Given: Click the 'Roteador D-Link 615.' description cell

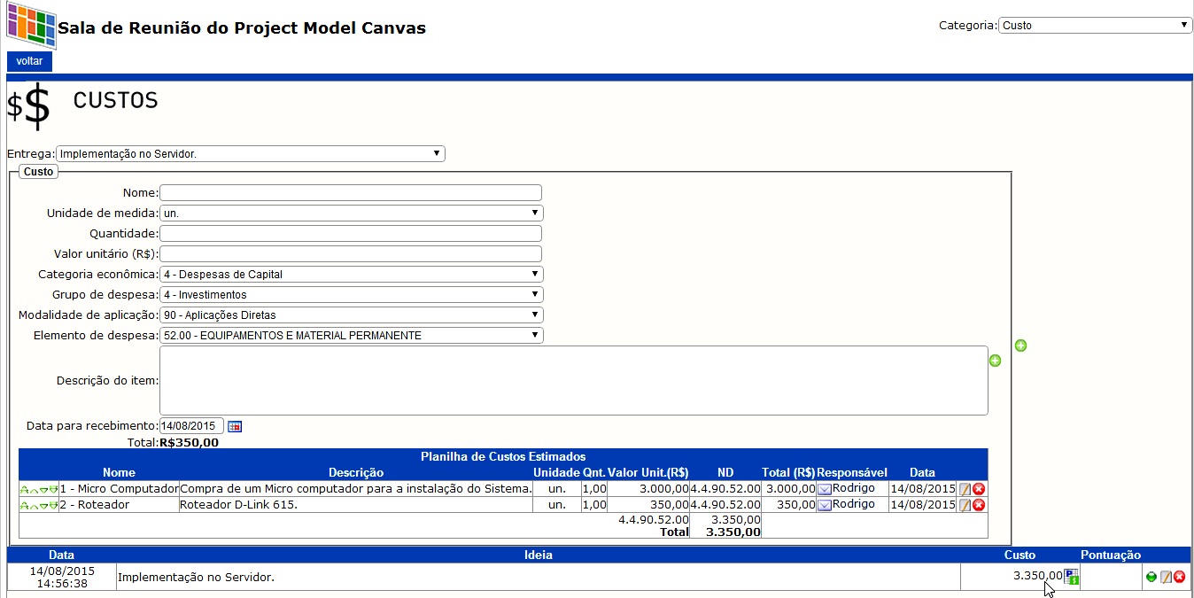Looking at the screenshot, I should (356, 505).
